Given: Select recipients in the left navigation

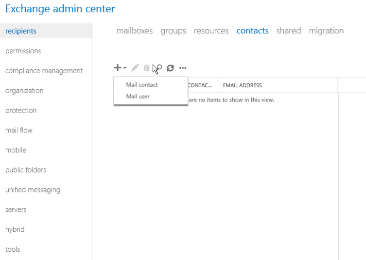Looking at the screenshot, I should point(46,31).
